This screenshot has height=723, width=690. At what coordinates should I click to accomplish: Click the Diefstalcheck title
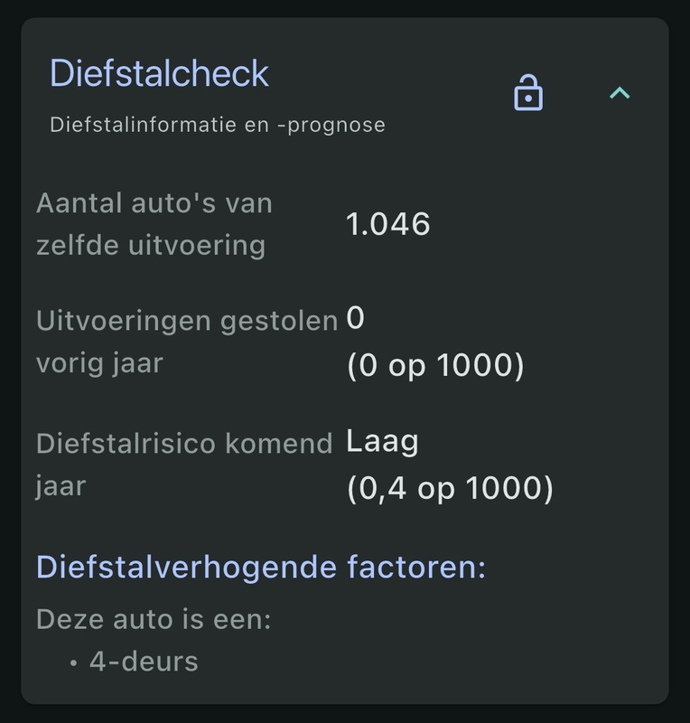pyautogui.click(x=159, y=73)
